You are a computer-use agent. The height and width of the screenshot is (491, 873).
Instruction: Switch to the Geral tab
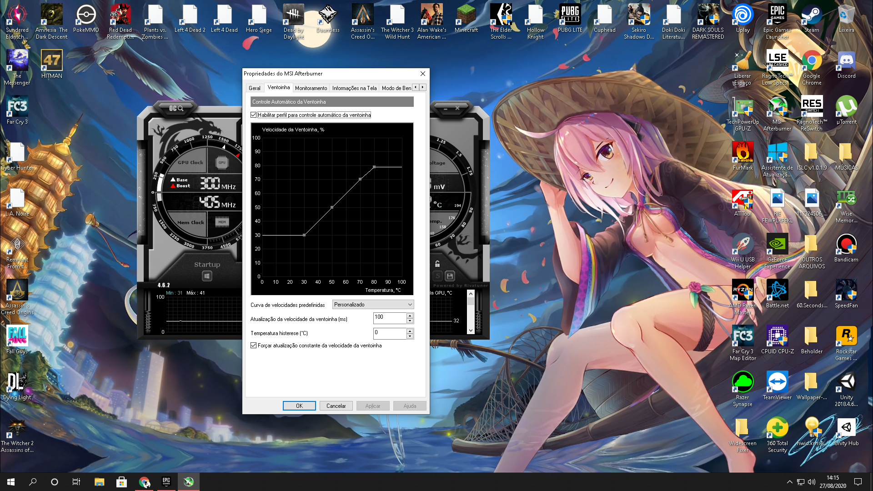(x=255, y=88)
